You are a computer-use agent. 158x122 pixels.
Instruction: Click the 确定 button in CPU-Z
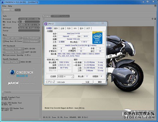coord(100,82)
